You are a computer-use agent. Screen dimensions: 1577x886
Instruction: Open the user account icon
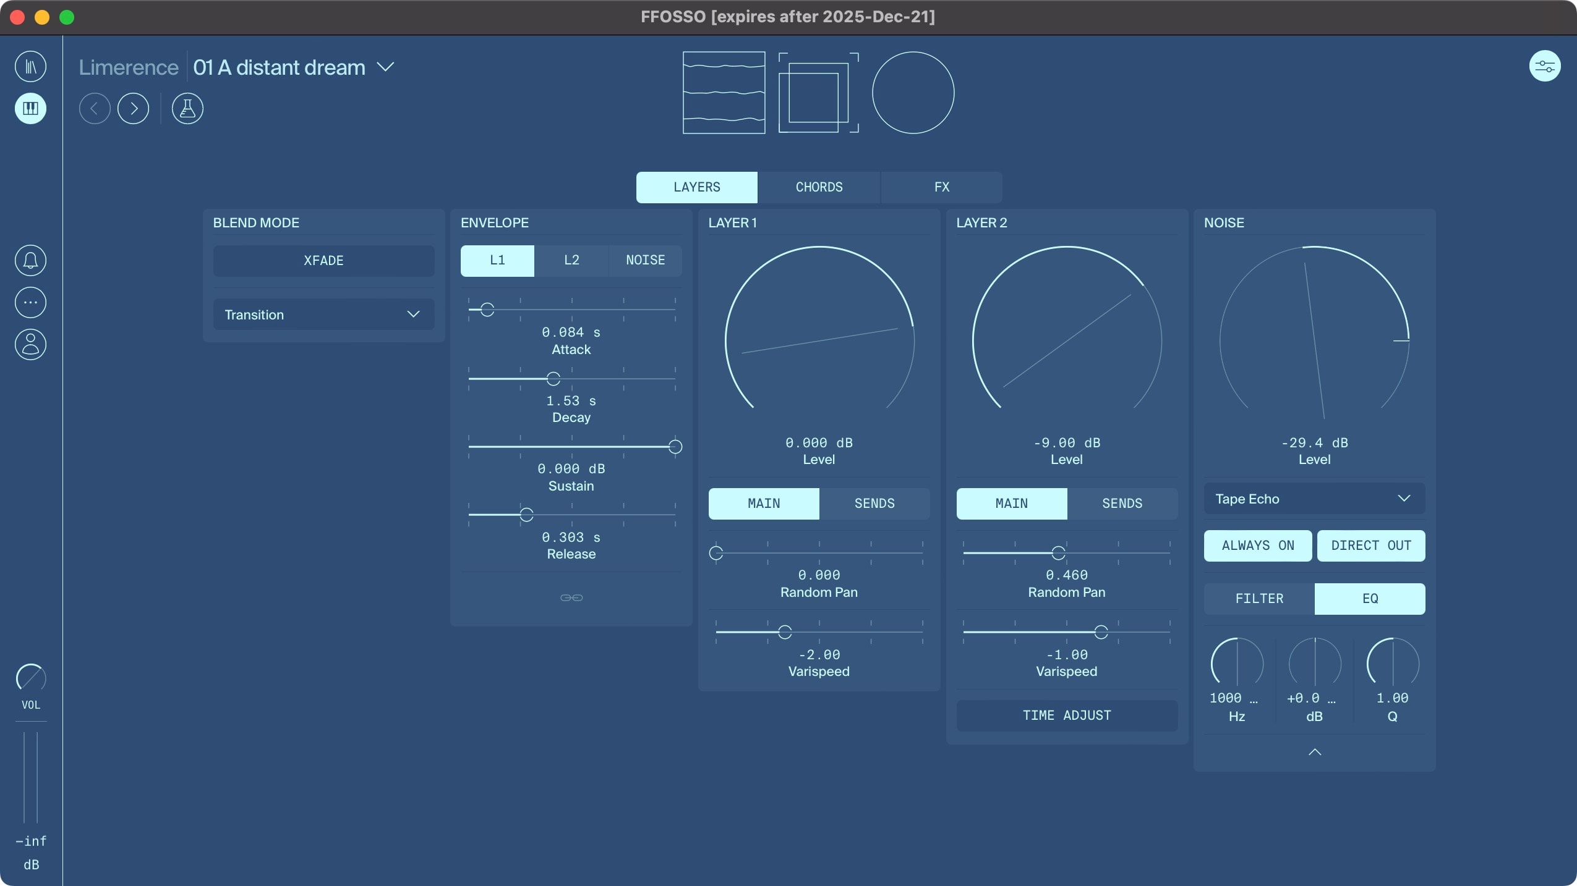pyautogui.click(x=30, y=344)
